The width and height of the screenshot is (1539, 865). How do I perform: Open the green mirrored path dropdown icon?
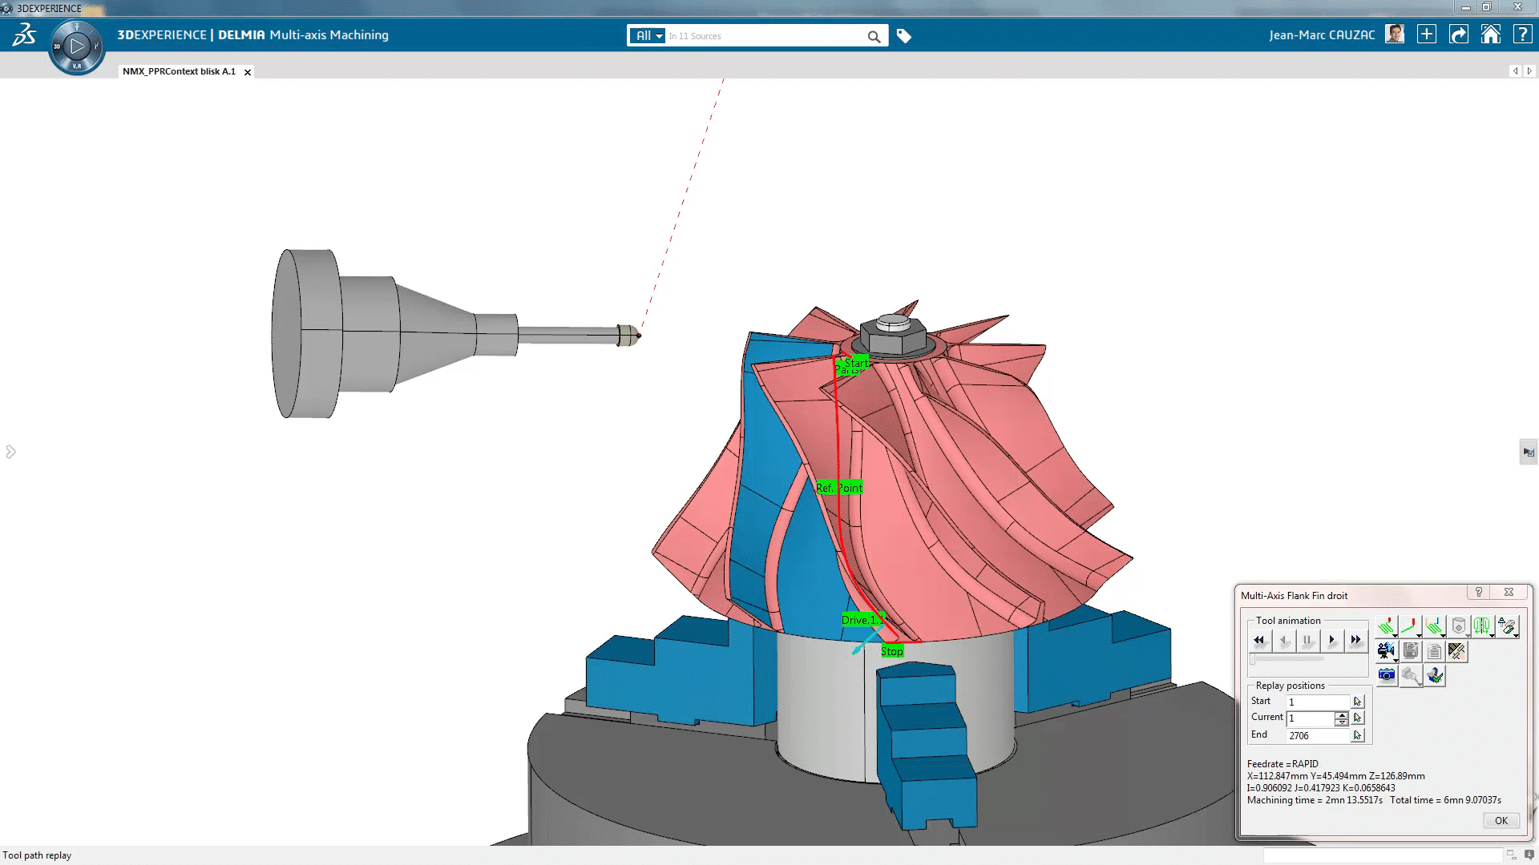click(1483, 627)
